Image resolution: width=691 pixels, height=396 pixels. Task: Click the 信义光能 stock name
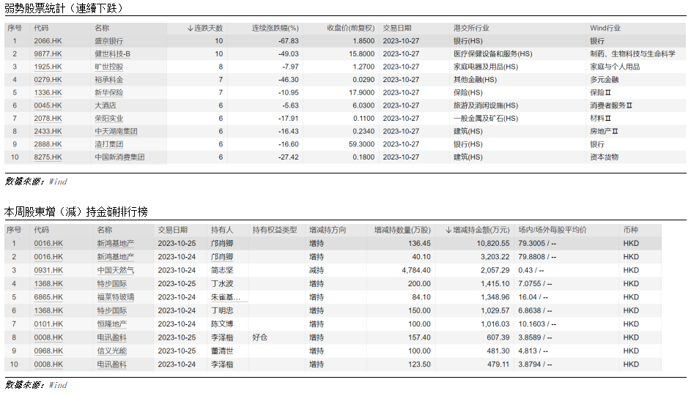(112, 351)
